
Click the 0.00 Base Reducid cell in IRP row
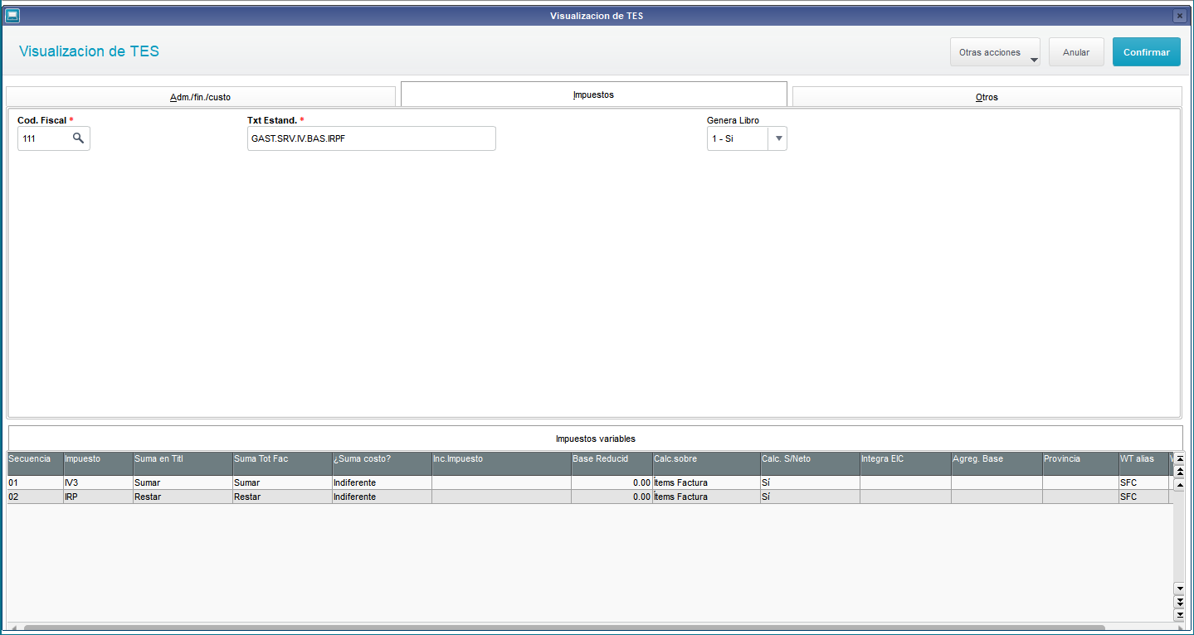[x=612, y=497]
